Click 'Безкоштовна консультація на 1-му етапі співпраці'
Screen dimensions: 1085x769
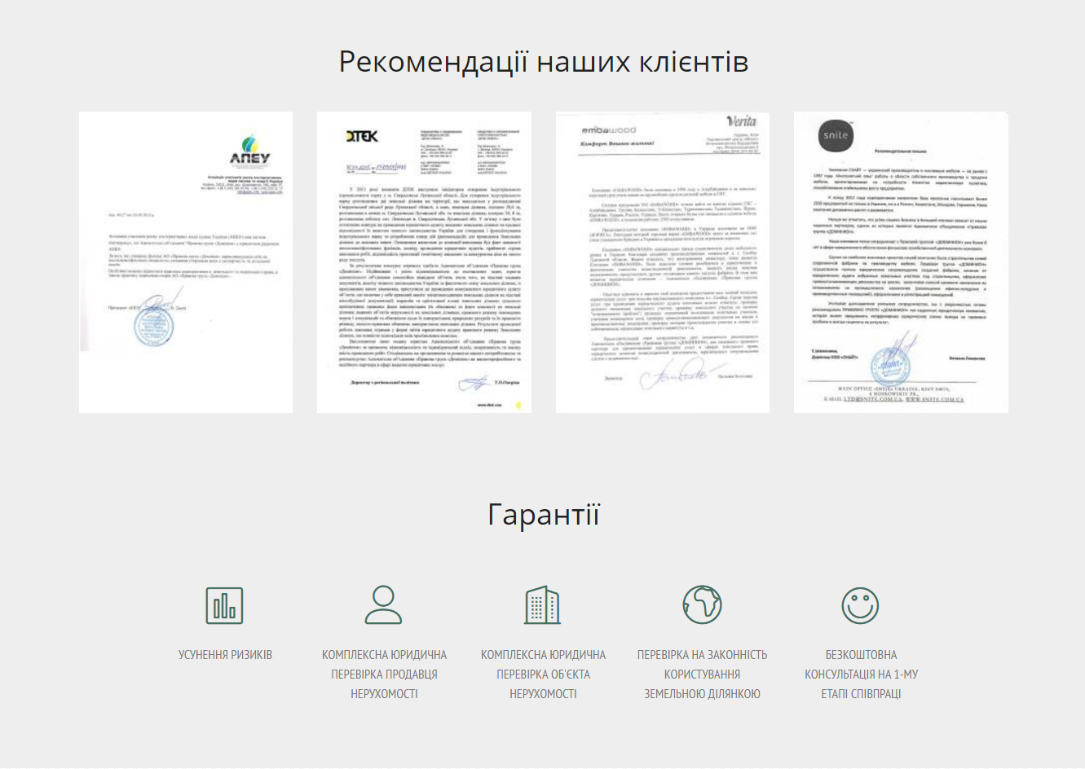pyautogui.click(x=861, y=675)
